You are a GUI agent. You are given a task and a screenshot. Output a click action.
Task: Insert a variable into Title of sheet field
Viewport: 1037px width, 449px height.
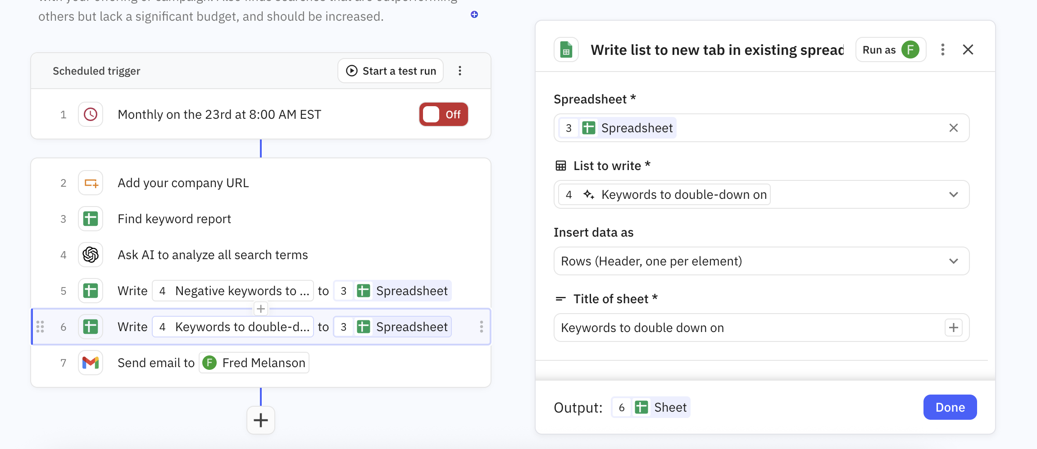(953, 328)
